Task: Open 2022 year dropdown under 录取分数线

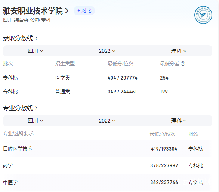Action: click(107, 51)
